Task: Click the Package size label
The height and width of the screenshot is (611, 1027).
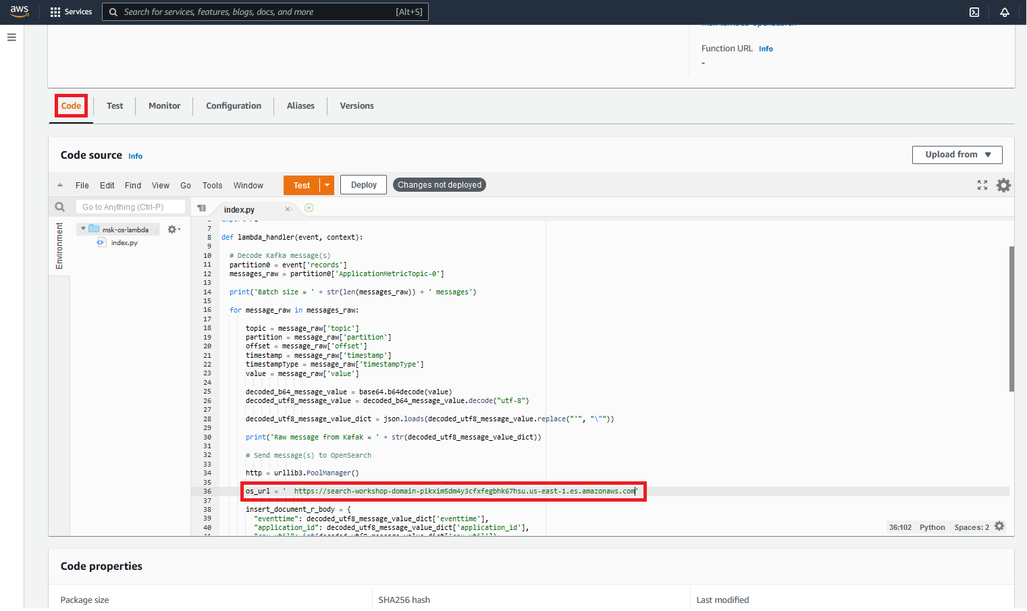Action: pos(84,600)
